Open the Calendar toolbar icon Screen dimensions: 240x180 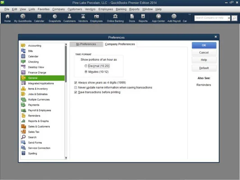[x=39, y=18]
